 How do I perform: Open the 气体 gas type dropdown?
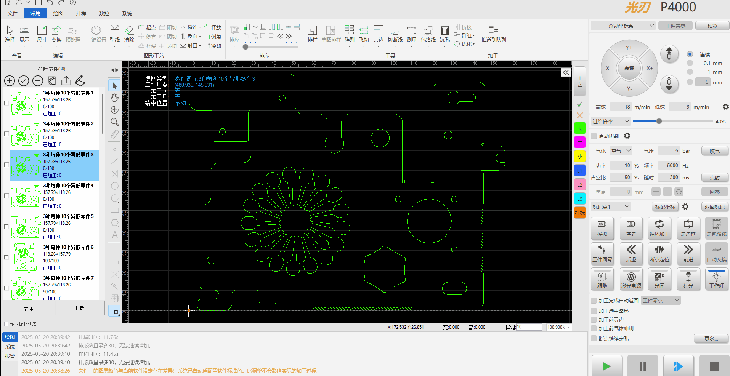point(621,151)
